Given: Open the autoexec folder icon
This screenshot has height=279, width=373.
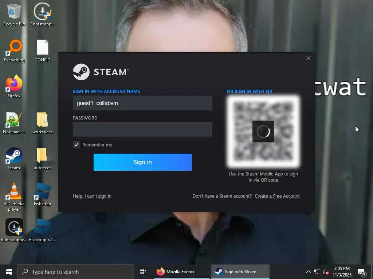Looking at the screenshot, I should pyautogui.click(x=42, y=158).
